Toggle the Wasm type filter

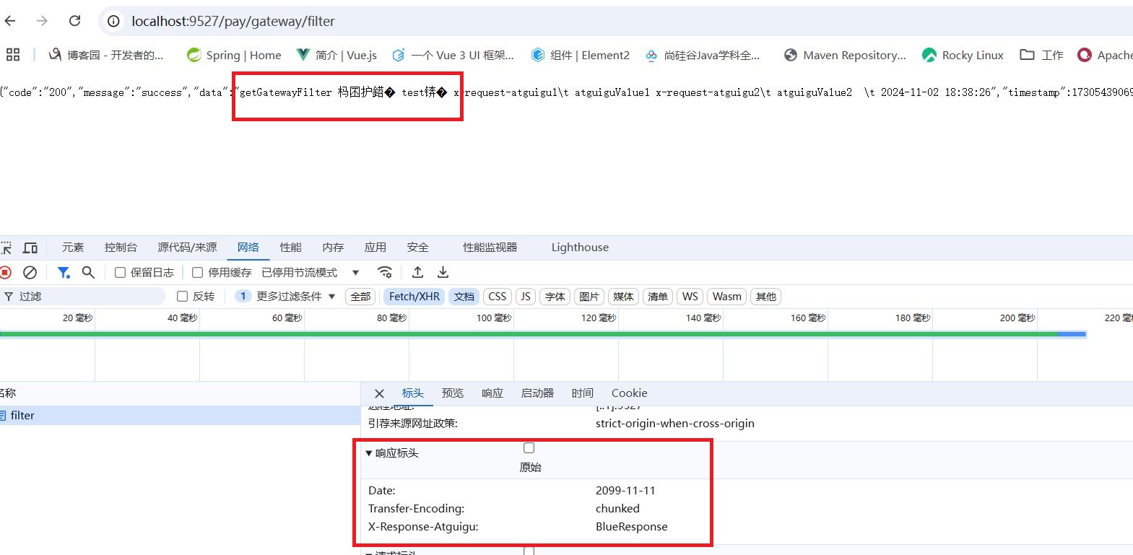(x=727, y=297)
